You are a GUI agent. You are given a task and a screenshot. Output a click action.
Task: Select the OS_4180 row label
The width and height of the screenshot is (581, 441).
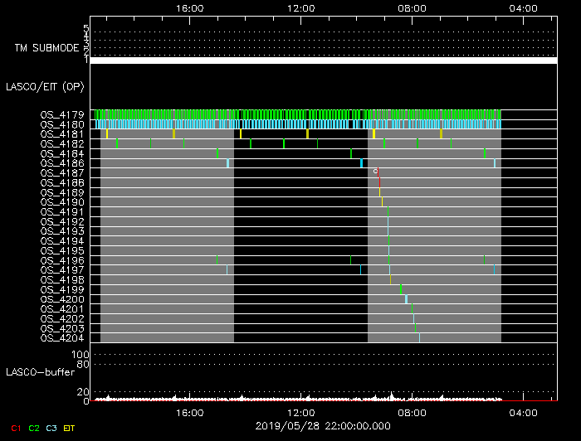tap(61, 124)
